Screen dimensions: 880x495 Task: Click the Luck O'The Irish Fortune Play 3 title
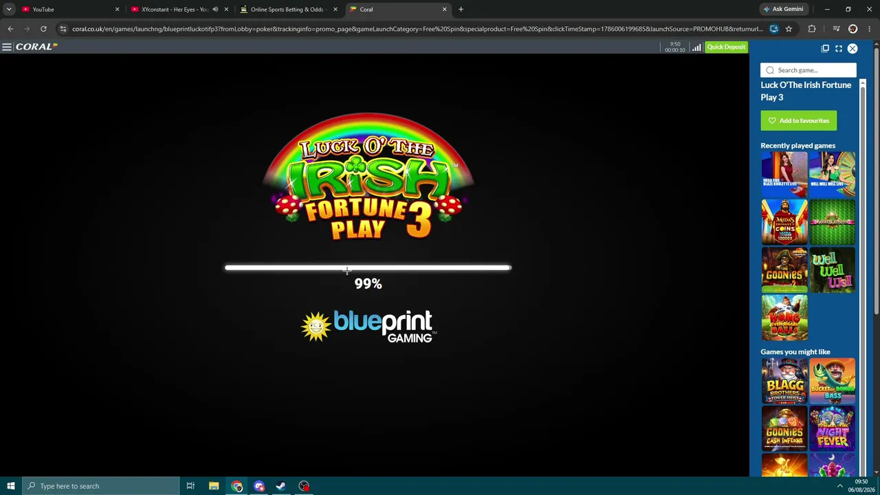click(x=806, y=91)
